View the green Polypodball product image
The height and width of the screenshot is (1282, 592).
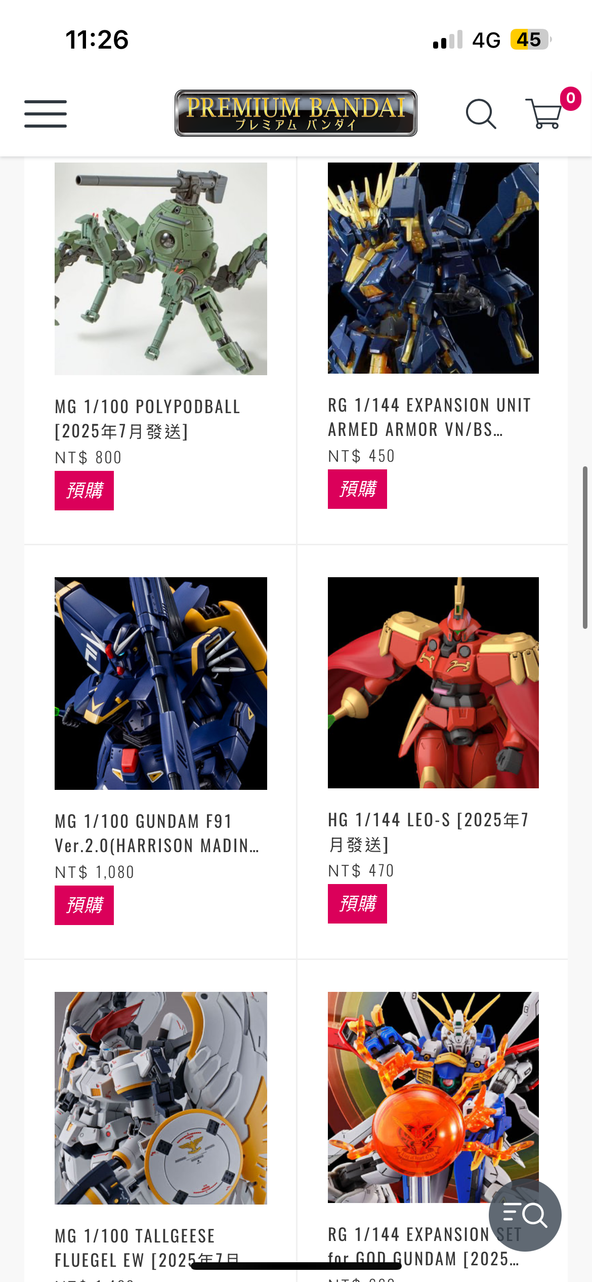[x=161, y=269]
